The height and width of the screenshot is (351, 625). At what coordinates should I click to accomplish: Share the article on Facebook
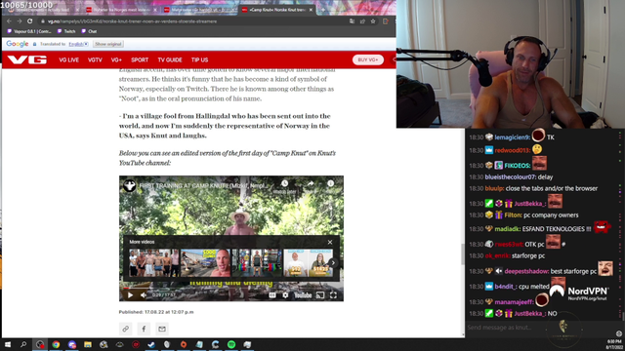coord(144,329)
